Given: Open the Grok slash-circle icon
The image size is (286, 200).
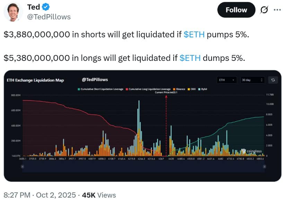Looking at the screenshot, I should pos(264,10).
